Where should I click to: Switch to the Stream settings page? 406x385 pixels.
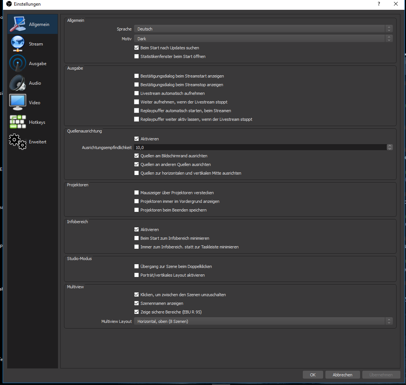pos(32,44)
